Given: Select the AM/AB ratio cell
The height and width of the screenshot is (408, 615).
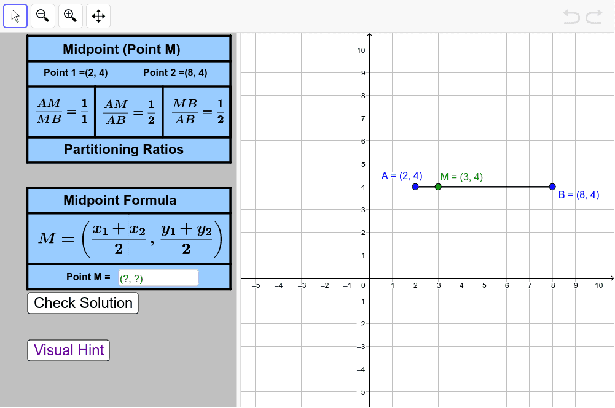Looking at the screenshot, I should [128, 111].
